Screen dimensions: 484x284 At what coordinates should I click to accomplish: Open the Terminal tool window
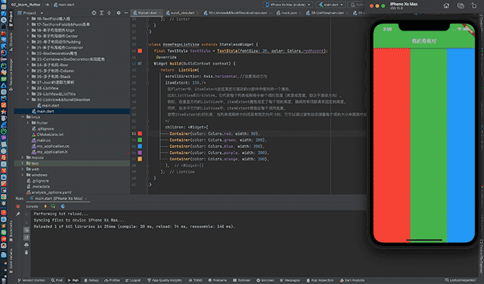point(241,280)
